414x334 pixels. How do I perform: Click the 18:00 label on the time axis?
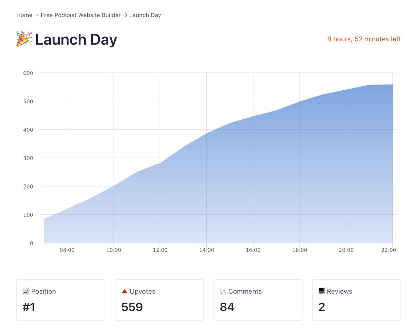click(299, 250)
